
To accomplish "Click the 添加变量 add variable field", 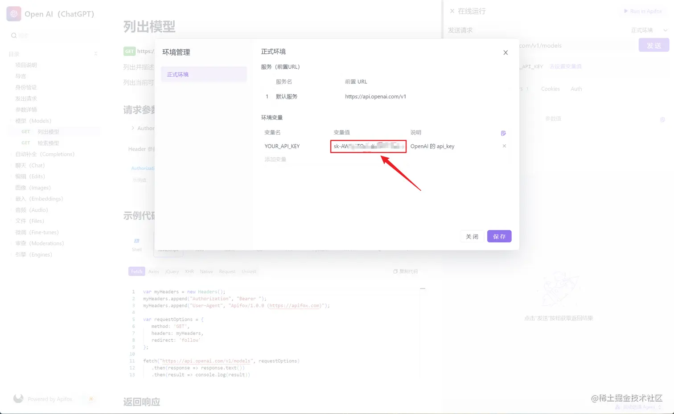I will pos(275,159).
